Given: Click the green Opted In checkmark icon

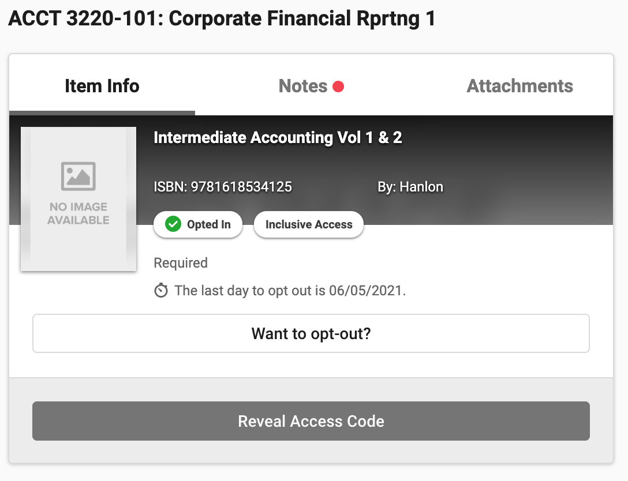Looking at the screenshot, I should tap(173, 224).
